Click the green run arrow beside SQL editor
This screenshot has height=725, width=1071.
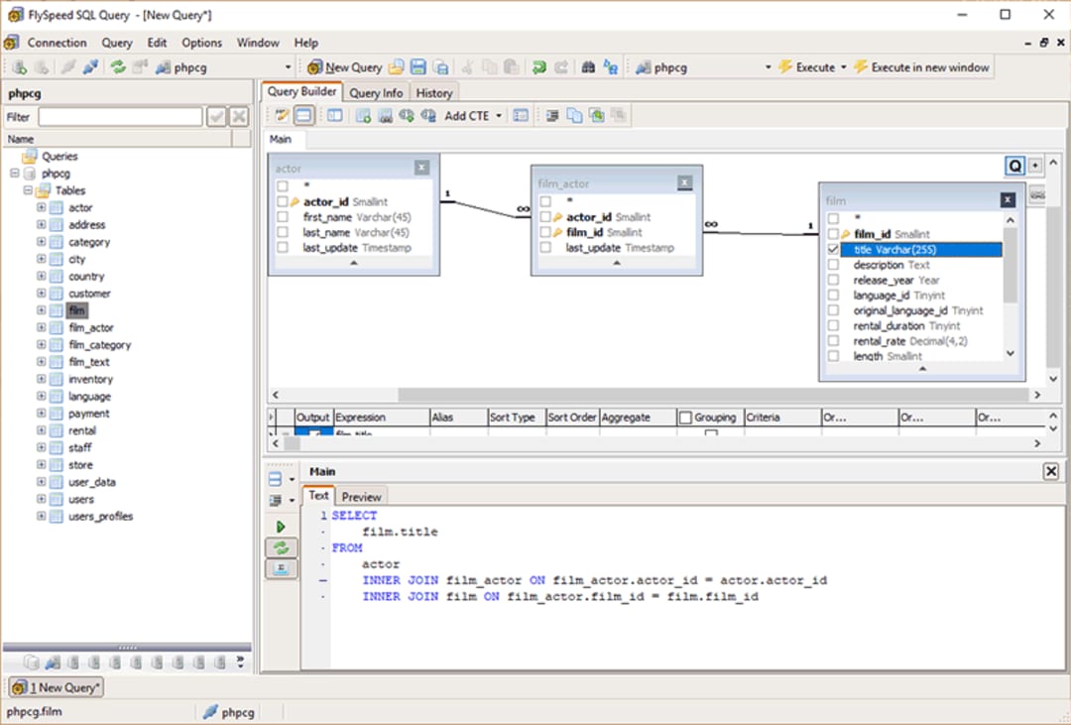tap(281, 527)
